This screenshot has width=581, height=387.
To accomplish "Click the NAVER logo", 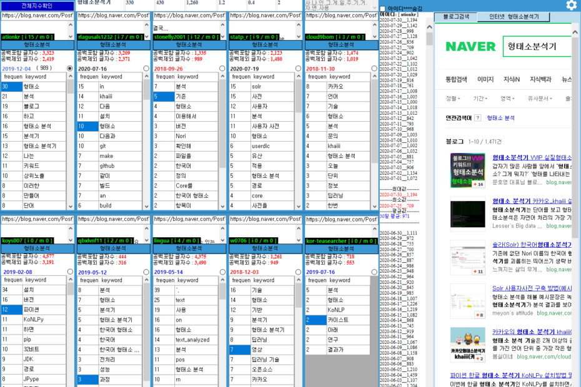I will coord(470,47).
